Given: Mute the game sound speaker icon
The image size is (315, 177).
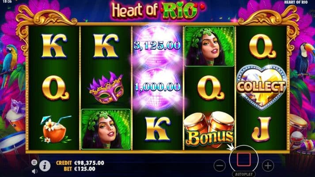Looking at the screenshot, I should pyautogui.click(x=34, y=171).
